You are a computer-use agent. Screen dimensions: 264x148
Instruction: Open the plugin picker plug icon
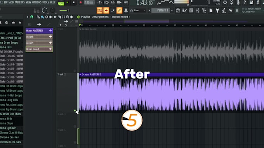coord(217,10)
